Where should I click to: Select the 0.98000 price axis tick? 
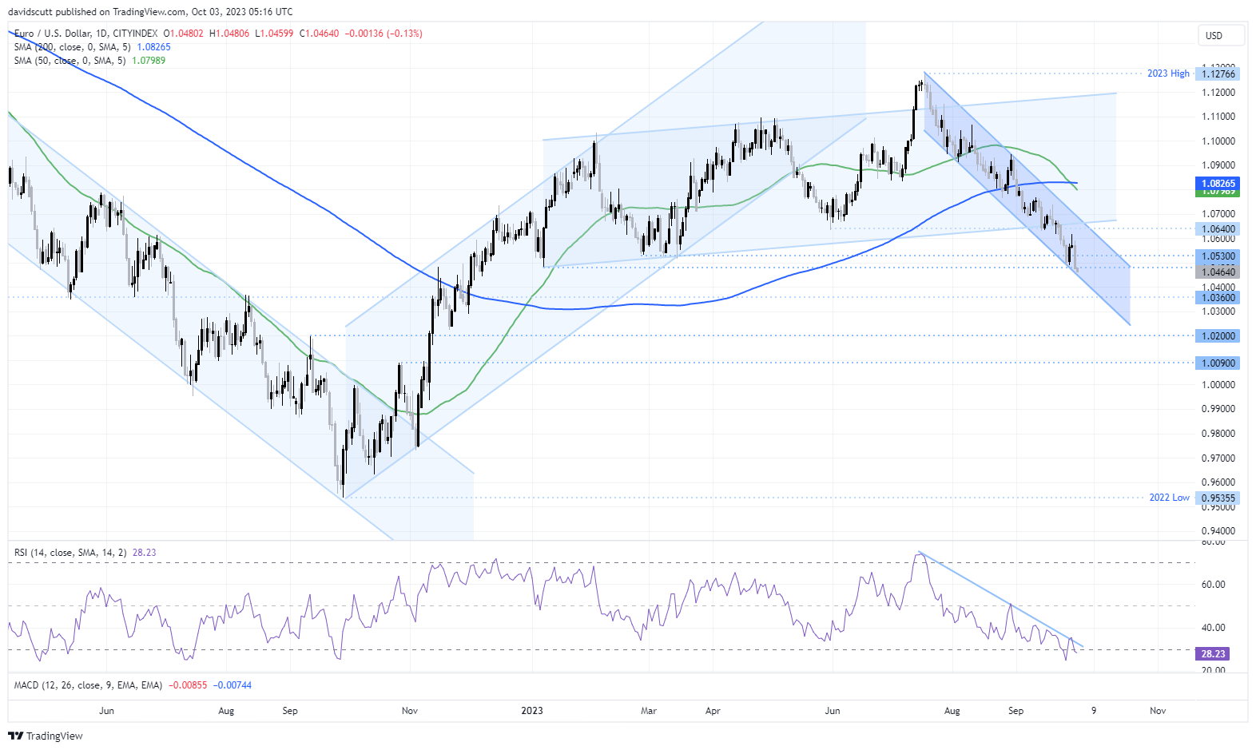1218,434
